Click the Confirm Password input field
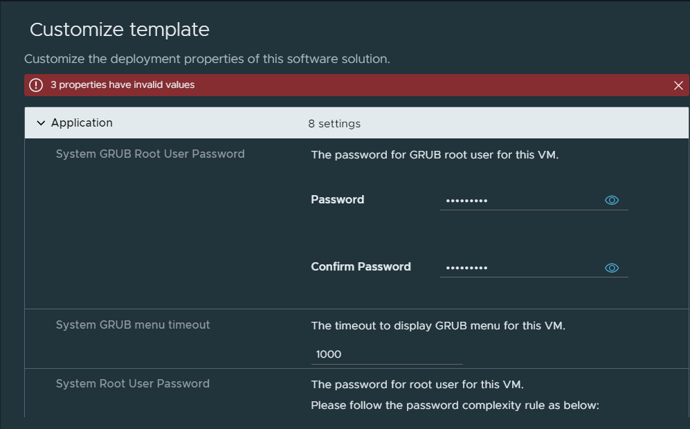 tap(521, 268)
